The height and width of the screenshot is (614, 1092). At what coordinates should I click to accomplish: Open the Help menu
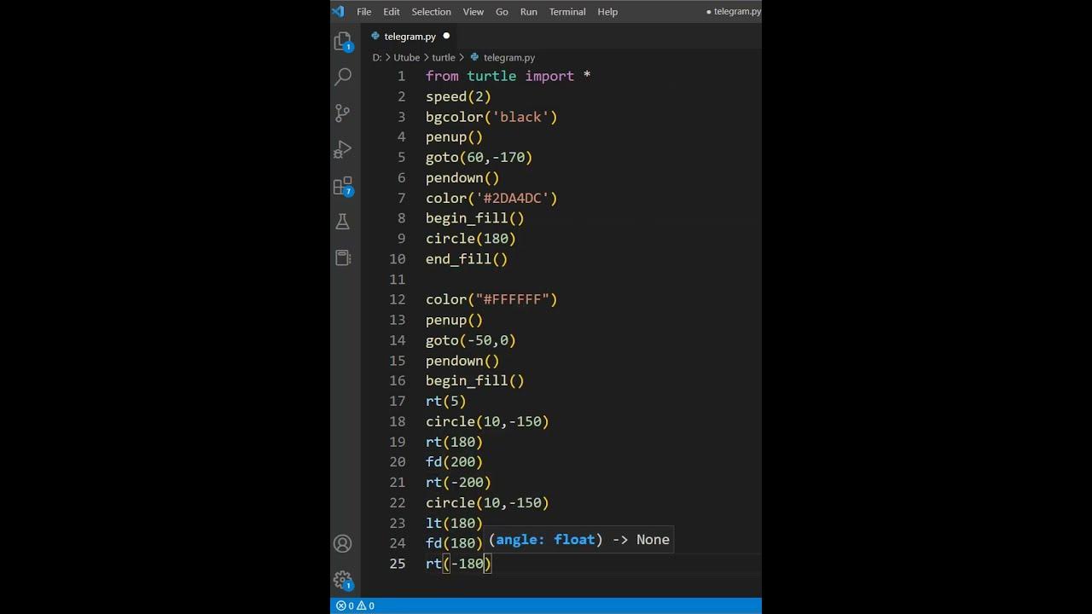(607, 12)
